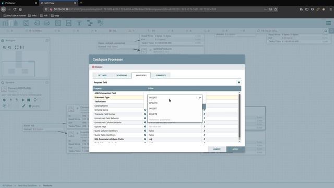Open the Statement Type combo box arrow
Viewport: 334px width, 188px height.
(199, 98)
